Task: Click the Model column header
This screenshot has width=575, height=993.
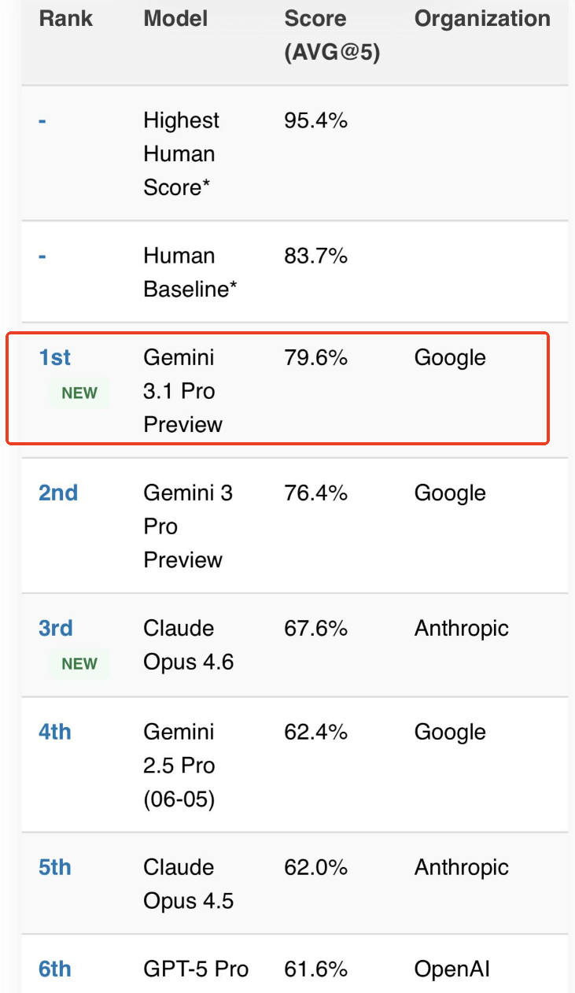Action: pos(175,18)
